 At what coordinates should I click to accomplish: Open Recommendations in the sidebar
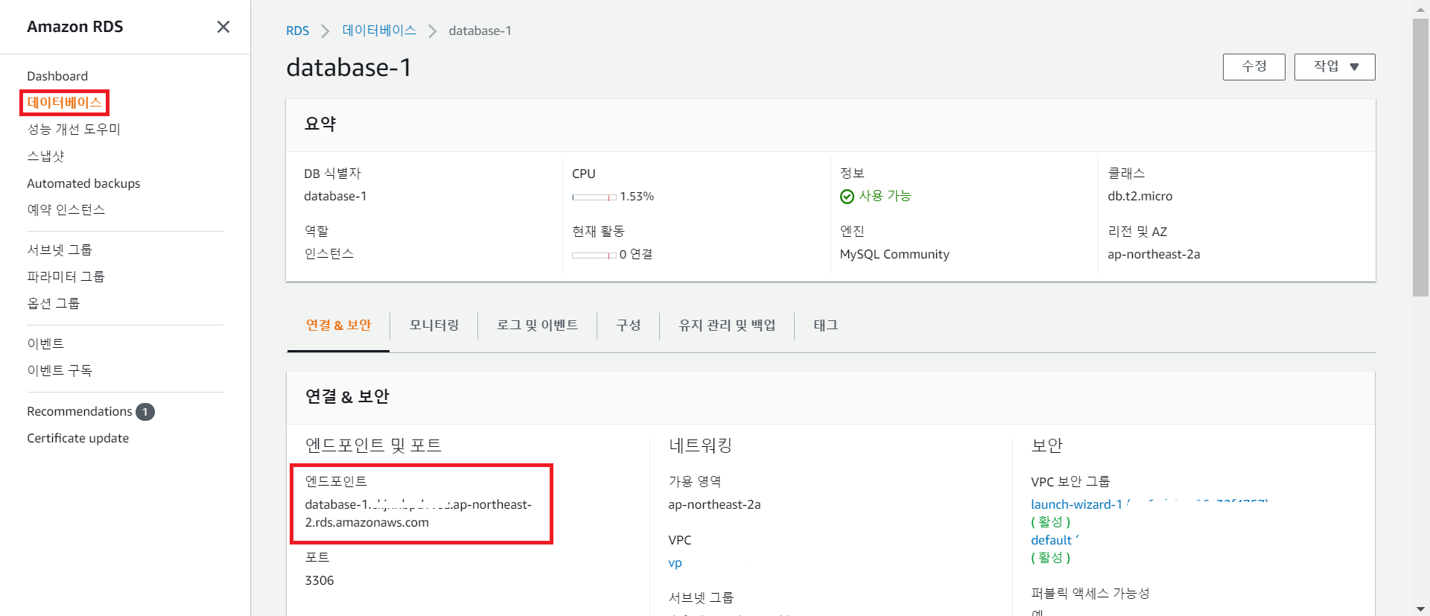[x=80, y=412]
